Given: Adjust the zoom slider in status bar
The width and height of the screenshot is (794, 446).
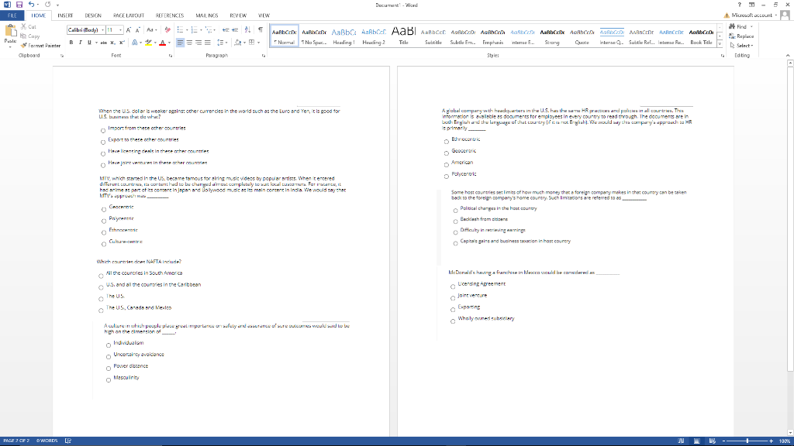Looking at the screenshot, I should click(x=747, y=441).
